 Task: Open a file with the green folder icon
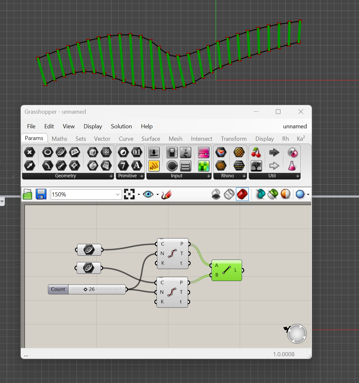(28, 194)
